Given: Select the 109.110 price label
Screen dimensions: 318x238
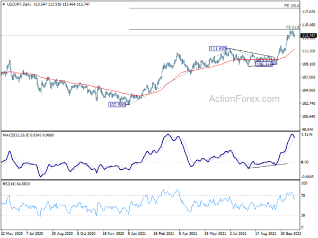Looking at the screenshot, I should pyautogui.click(x=264, y=65).
